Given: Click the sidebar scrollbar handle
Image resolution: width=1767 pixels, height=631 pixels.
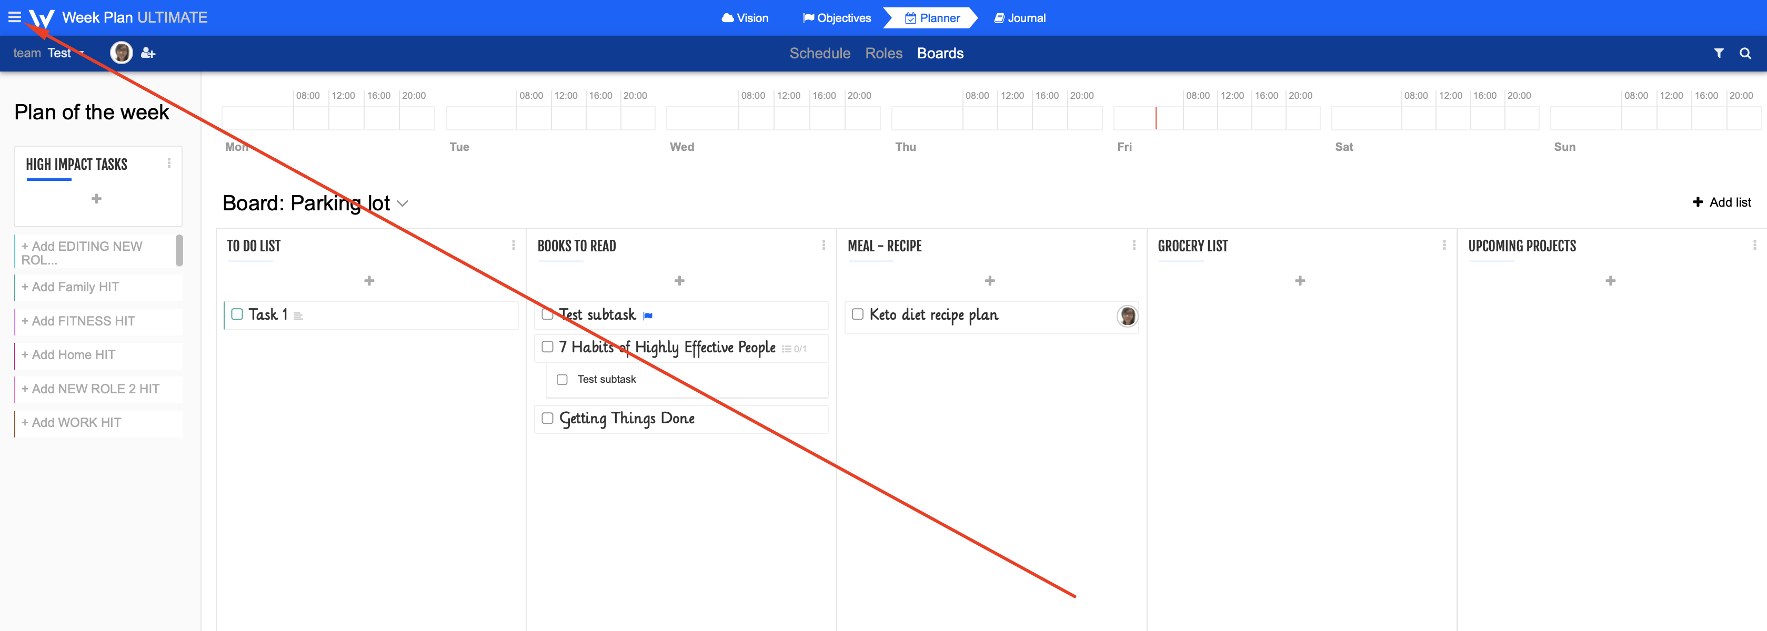Looking at the screenshot, I should [180, 250].
